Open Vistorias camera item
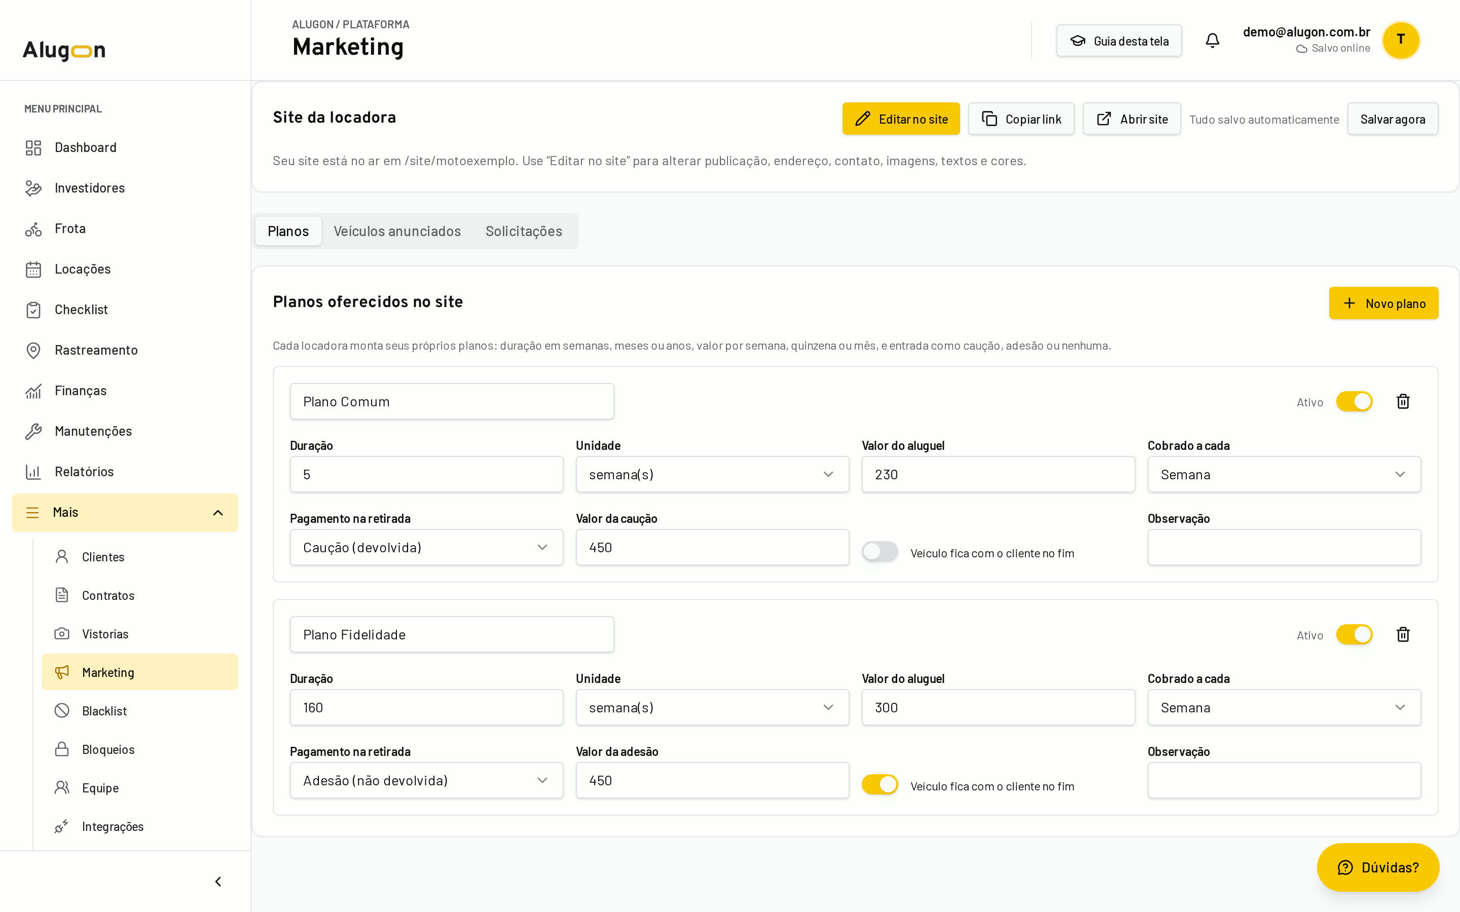Screen dimensions: 1460x912 (139, 634)
